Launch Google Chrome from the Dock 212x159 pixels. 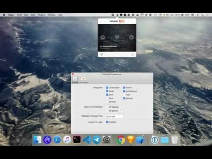(x=121, y=140)
